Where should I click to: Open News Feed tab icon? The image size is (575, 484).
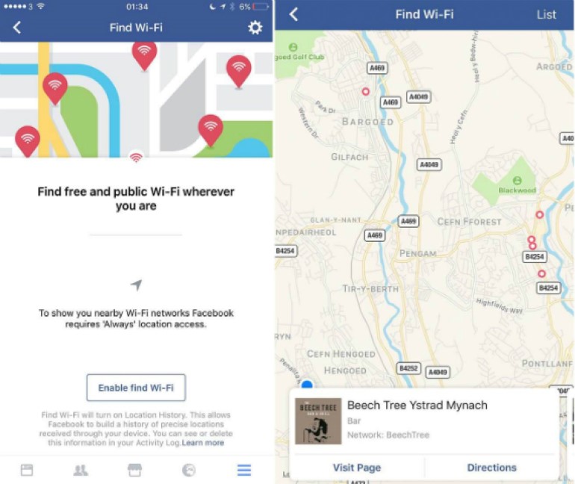pyautogui.click(x=27, y=470)
